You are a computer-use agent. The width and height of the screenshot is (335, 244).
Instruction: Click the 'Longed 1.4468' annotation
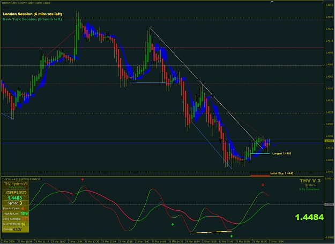coord(281,154)
